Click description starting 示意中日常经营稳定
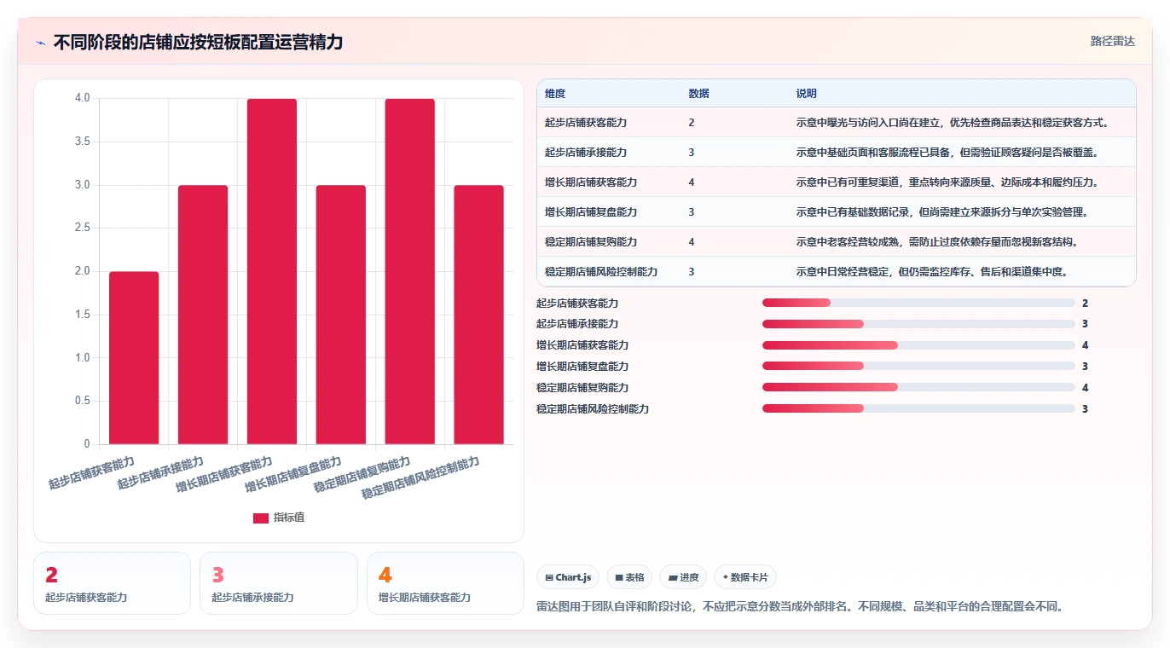The height and width of the screenshot is (648, 1170). [x=933, y=272]
